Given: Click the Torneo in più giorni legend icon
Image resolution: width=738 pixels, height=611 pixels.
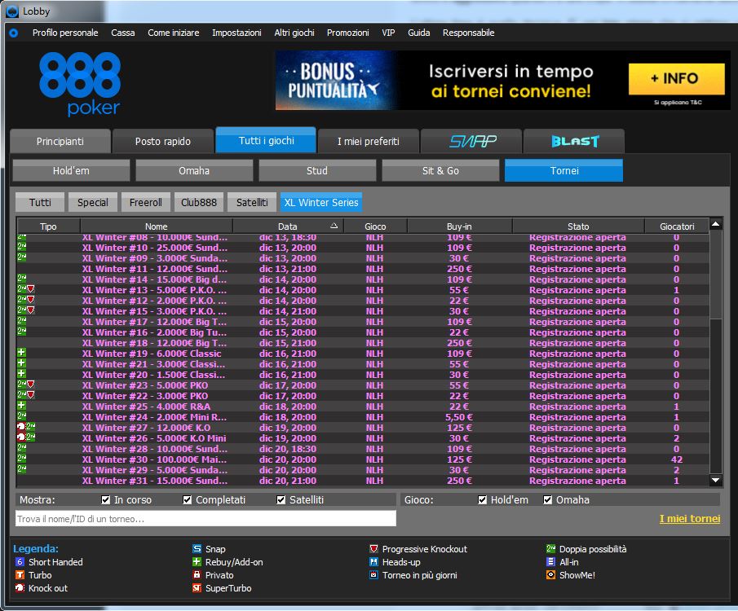Looking at the screenshot, I should [373, 575].
